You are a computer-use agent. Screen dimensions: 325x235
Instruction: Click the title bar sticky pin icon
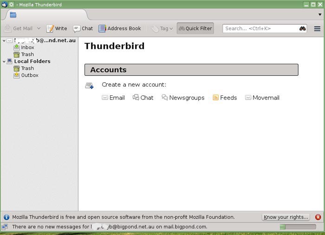click(12, 4)
